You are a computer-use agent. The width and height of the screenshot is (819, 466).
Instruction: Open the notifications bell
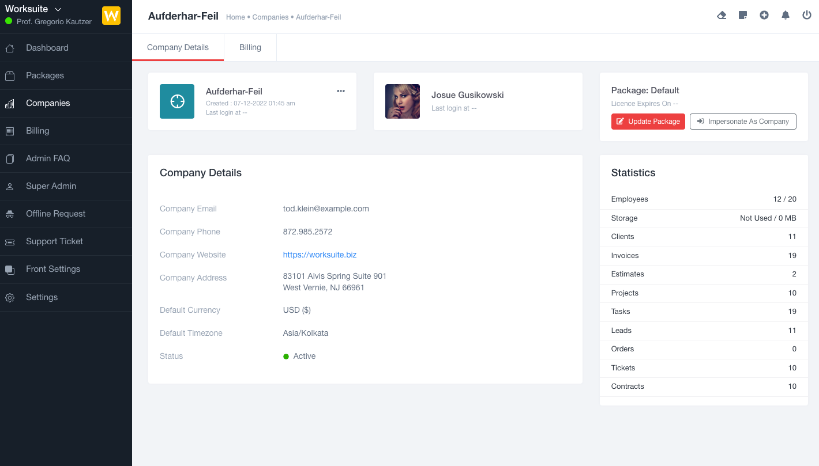click(786, 16)
